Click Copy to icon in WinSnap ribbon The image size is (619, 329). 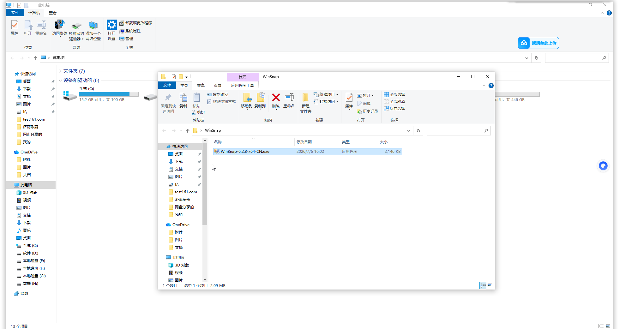pyautogui.click(x=260, y=101)
